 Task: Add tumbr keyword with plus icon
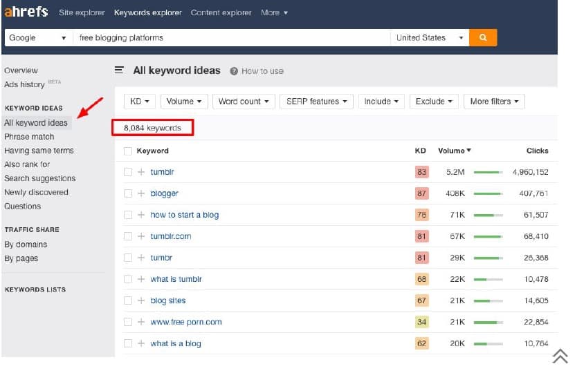pos(141,258)
